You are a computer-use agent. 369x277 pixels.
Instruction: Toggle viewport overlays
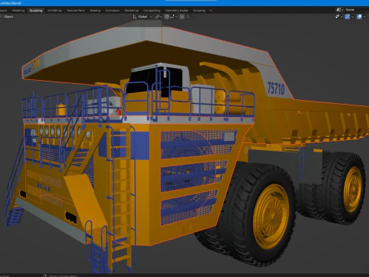pyautogui.click(x=359, y=17)
